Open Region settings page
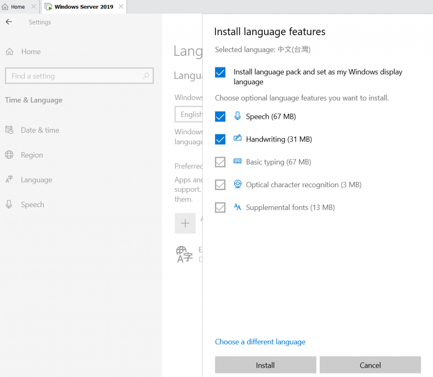 coord(32,155)
